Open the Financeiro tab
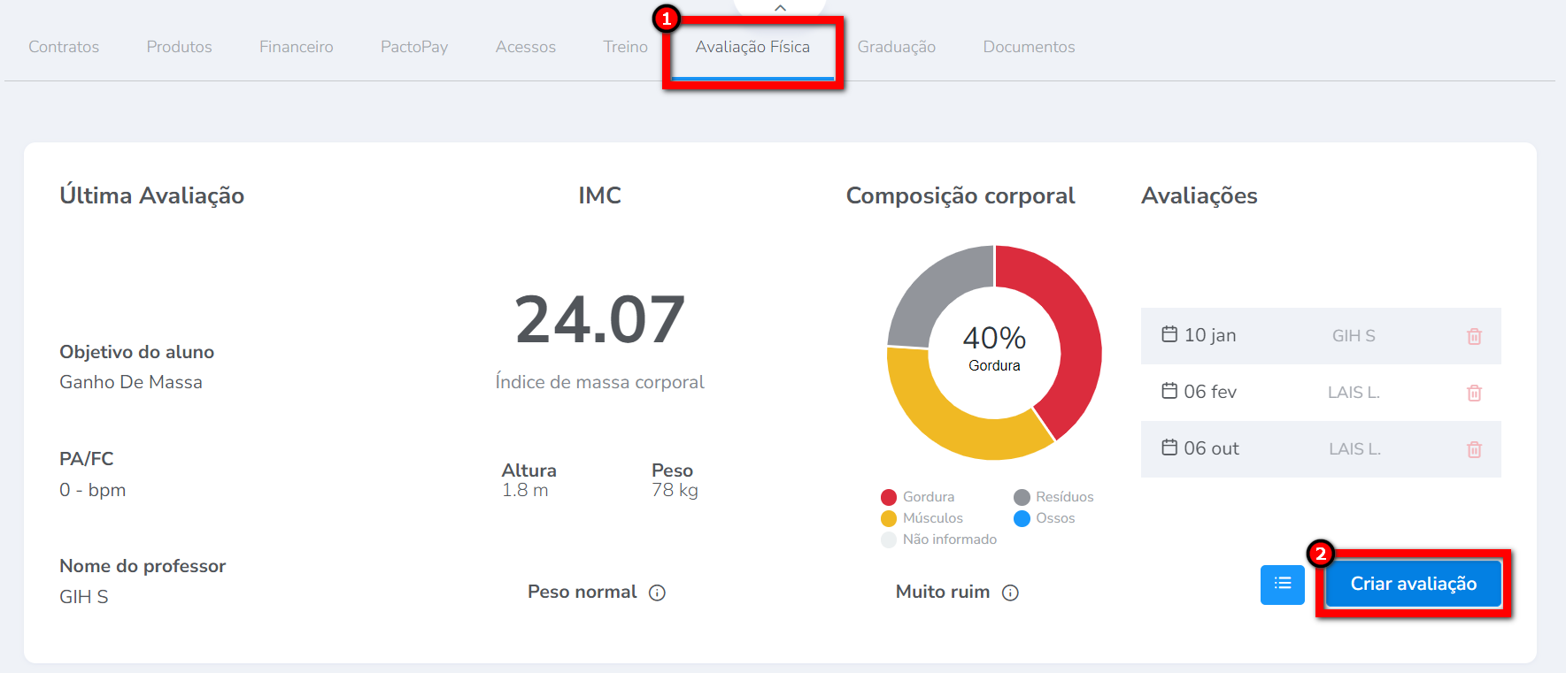Screen dimensions: 1566x673 (x=296, y=47)
